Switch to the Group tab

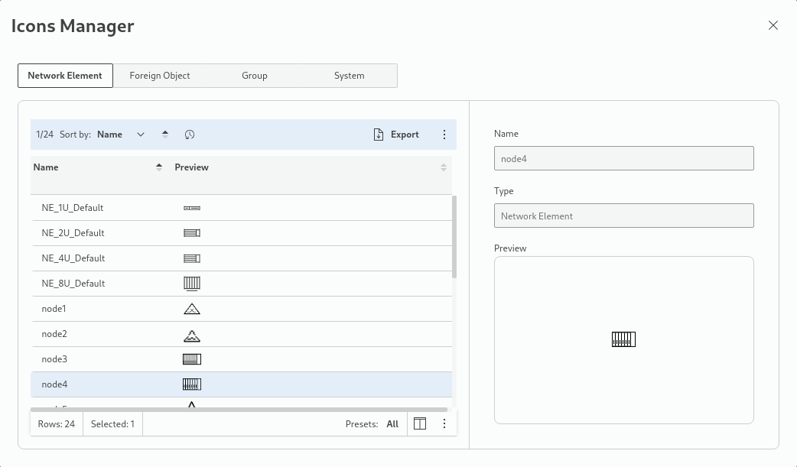pyautogui.click(x=255, y=76)
